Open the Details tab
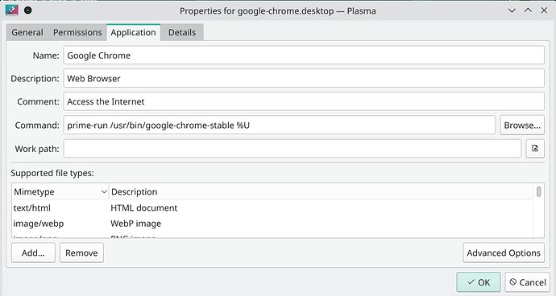Image resolution: width=556 pixels, height=296 pixels. coord(182,32)
